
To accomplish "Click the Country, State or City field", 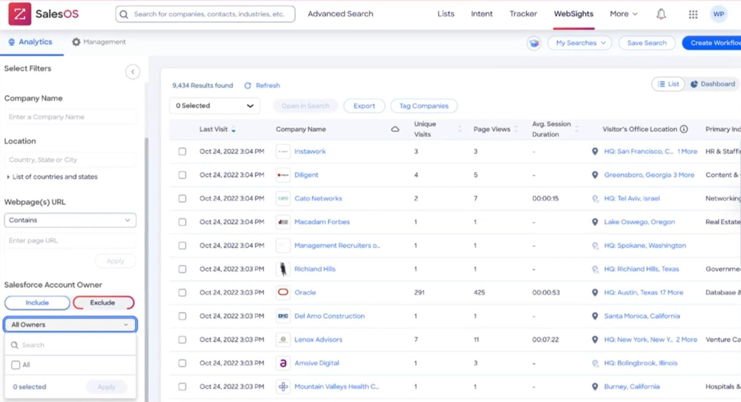I will (70, 160).
